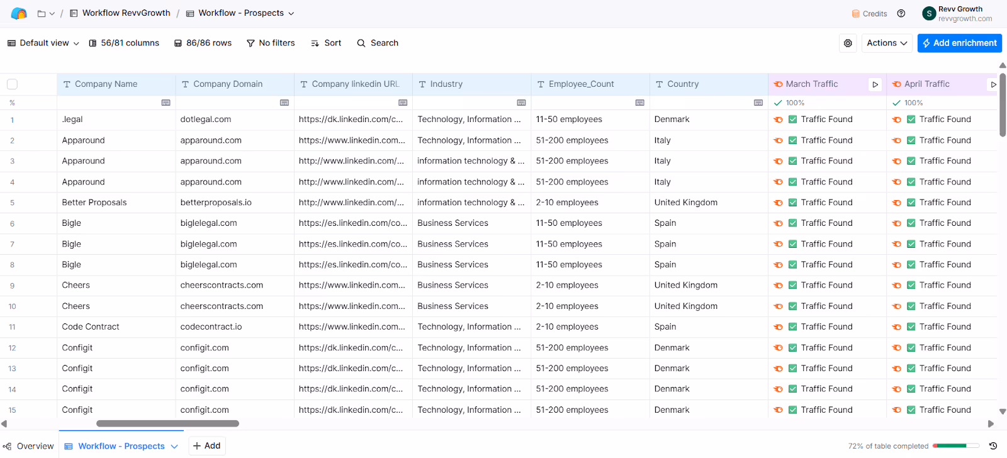Click the table completion progress bar
This screenshot has width=1007, height=458.
[958, 446]
